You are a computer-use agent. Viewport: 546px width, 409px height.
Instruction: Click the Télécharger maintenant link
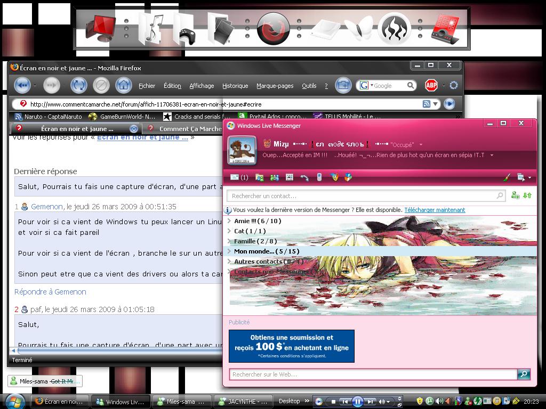(x=435, y=210)
